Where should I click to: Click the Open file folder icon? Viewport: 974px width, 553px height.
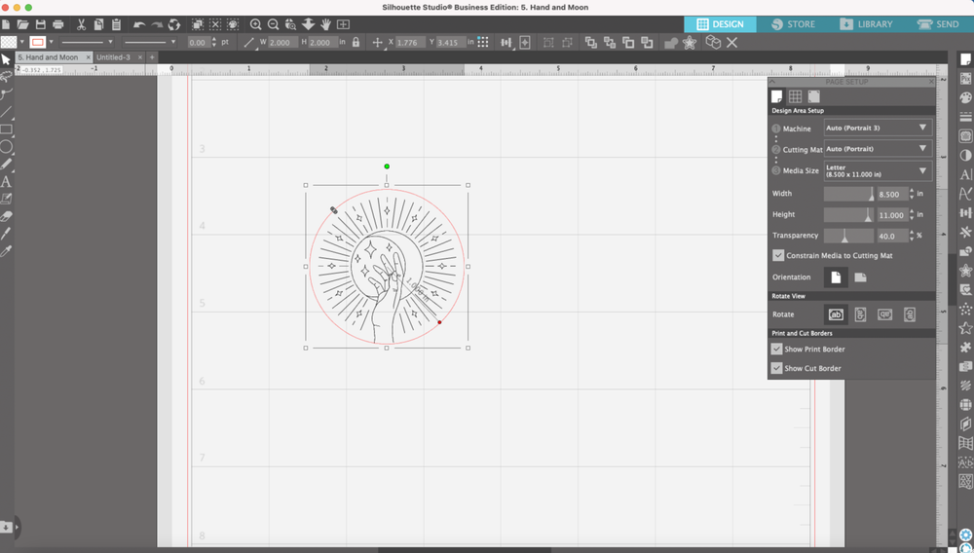pos(23,24)
